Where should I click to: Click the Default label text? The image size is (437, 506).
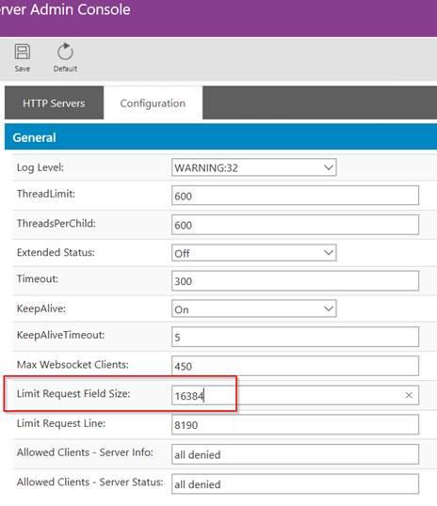[65, 69]
